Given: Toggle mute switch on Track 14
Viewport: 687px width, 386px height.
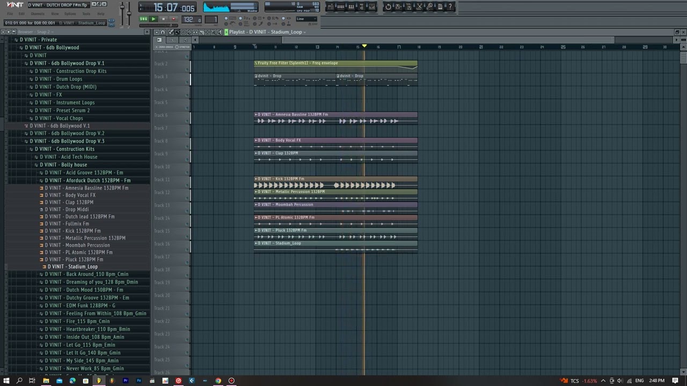Looking at the screenshot, I should point(188,224).
